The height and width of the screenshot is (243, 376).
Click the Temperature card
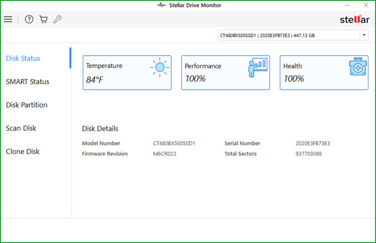click(x=127, y=73)
